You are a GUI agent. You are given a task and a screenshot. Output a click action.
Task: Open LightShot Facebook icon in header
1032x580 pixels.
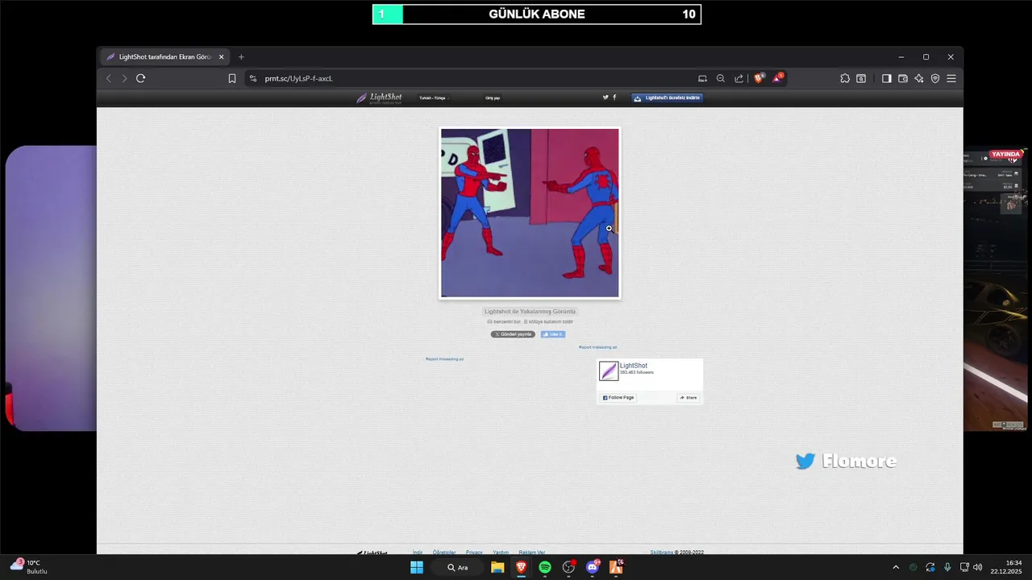click(614, 97)
